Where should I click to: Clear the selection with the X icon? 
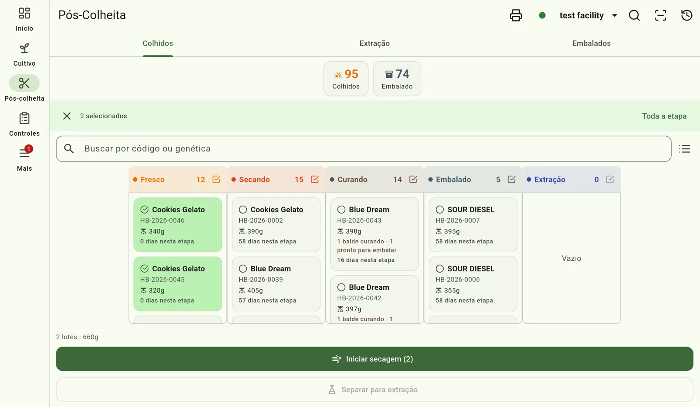tap(67, 116)
